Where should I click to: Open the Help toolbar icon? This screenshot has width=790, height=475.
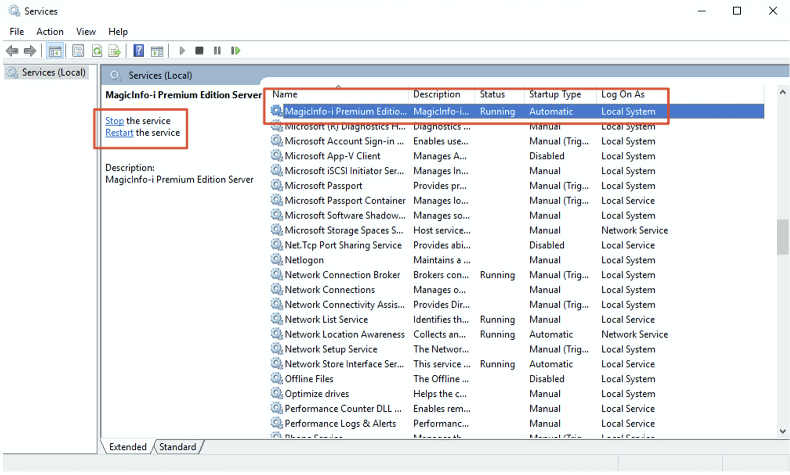pyautogui.click(x=139, y=50)
